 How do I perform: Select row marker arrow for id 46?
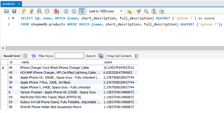[3, 68]
